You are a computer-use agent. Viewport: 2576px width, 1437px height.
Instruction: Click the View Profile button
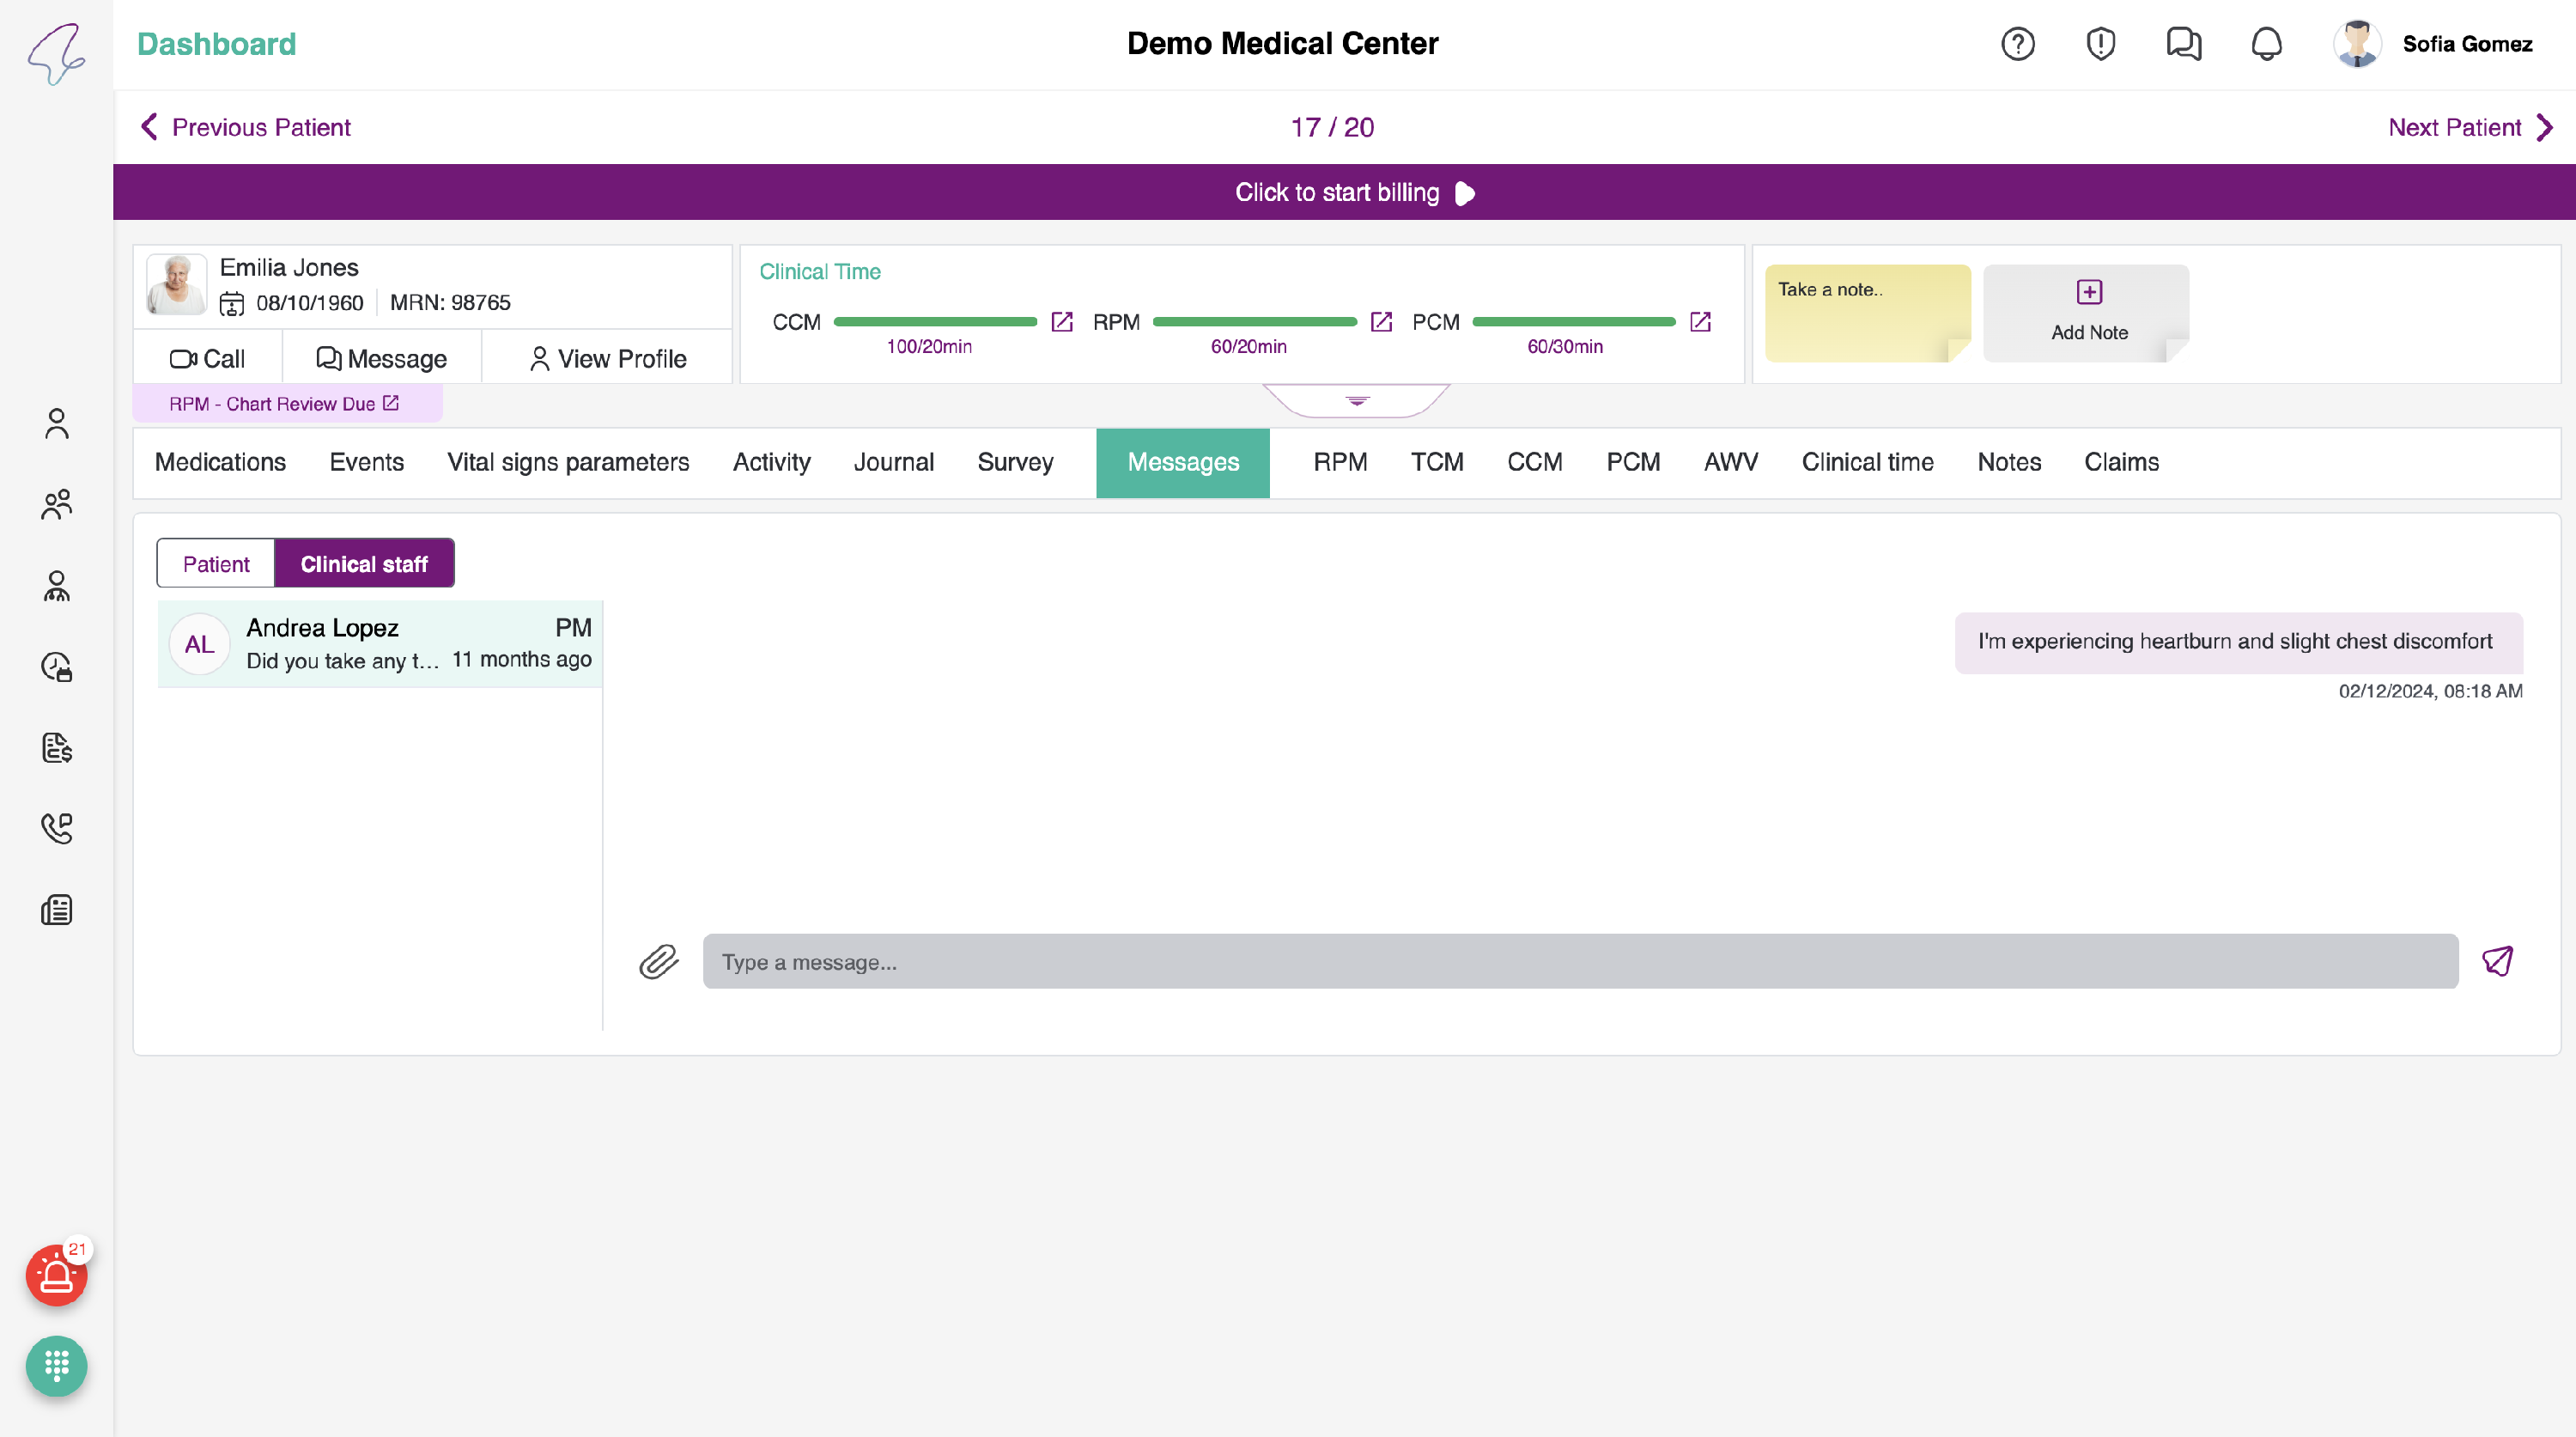tap(608, 358)
